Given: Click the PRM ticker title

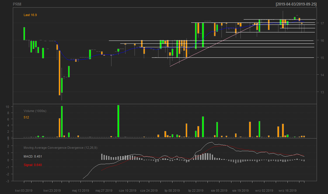Looking at the screenshot, I should click(17, 4).
